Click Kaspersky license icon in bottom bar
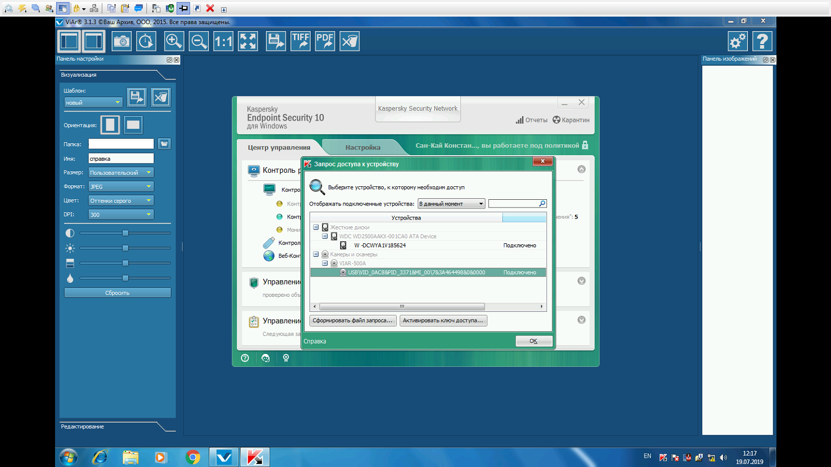The image size is (831, 467). click(x=286, y=358)
